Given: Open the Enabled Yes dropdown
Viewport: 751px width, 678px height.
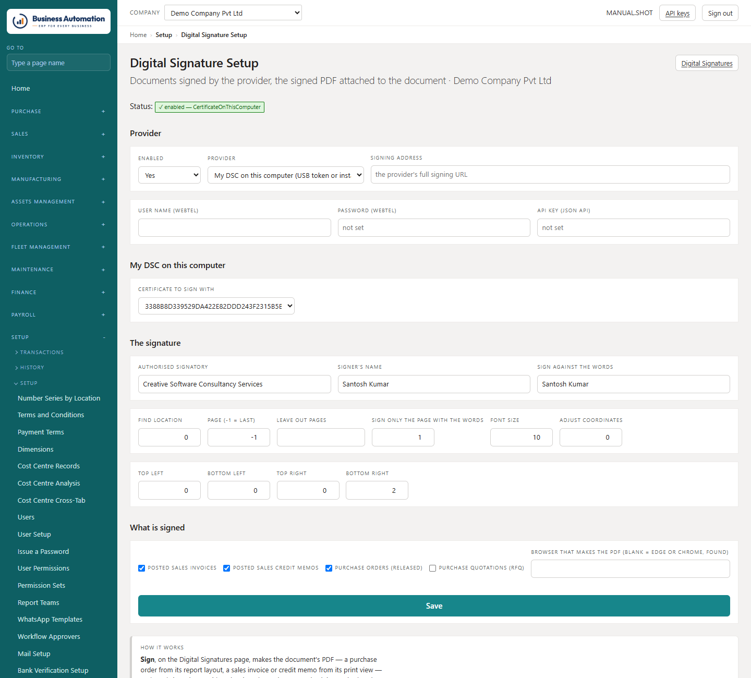Looking at the screenshot, I should click(x=169, y=175).
